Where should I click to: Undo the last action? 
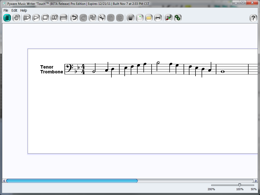click(74, 18)
